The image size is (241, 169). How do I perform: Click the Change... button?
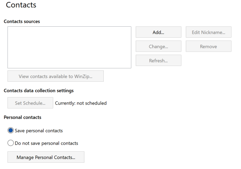pyautogui.click(x=159, y=46)
